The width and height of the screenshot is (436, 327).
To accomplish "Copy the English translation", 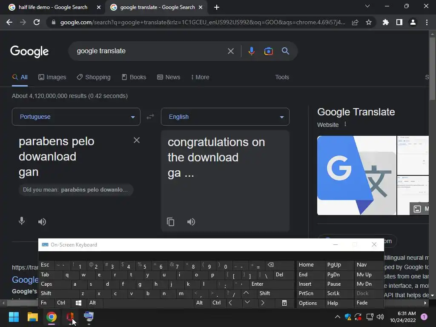I will 170,222.
